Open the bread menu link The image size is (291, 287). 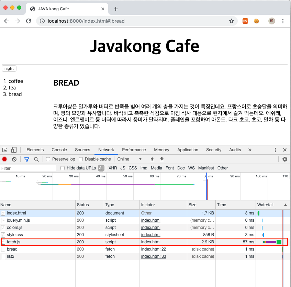[15, 94]
